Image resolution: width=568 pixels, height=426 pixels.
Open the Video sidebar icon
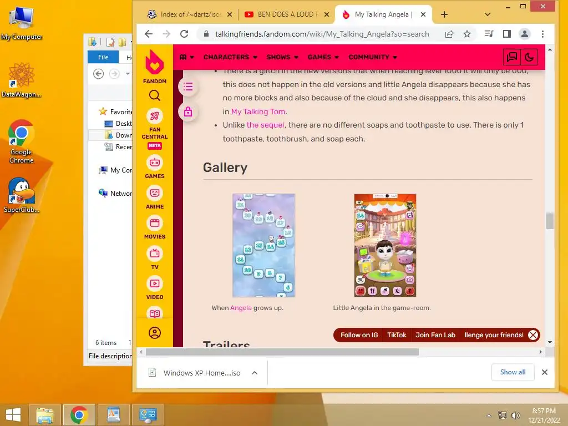click(155, 283)
